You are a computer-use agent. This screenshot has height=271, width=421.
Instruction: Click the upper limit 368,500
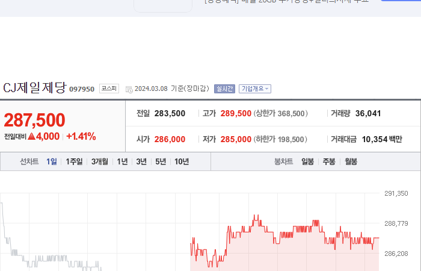(291, 113)
